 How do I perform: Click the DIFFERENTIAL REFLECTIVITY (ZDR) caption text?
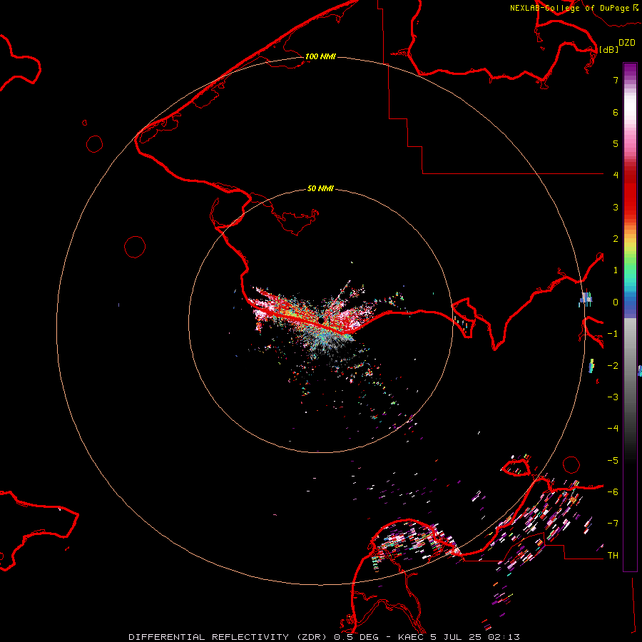point(228,637)
